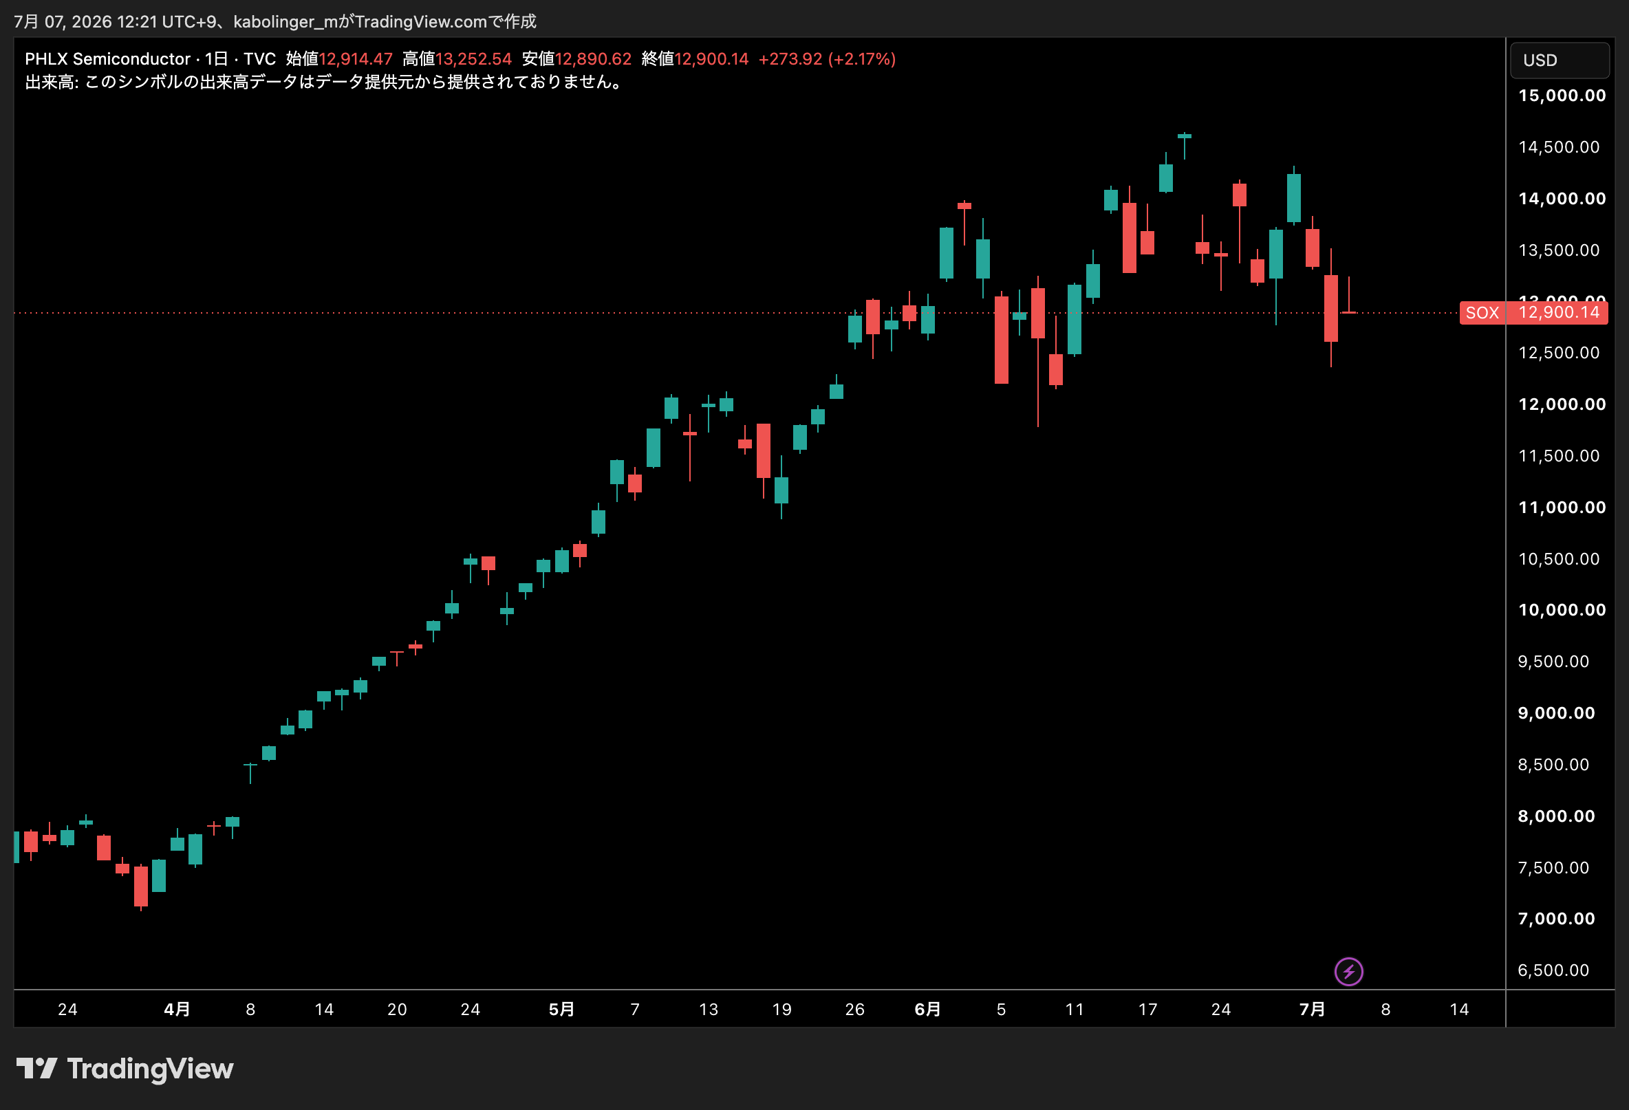Click the high value 13,252.54

click(474, 59)
